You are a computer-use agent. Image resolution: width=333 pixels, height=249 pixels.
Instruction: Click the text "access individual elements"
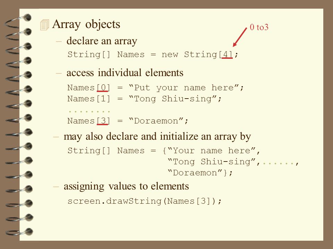(x=125, y=73)
